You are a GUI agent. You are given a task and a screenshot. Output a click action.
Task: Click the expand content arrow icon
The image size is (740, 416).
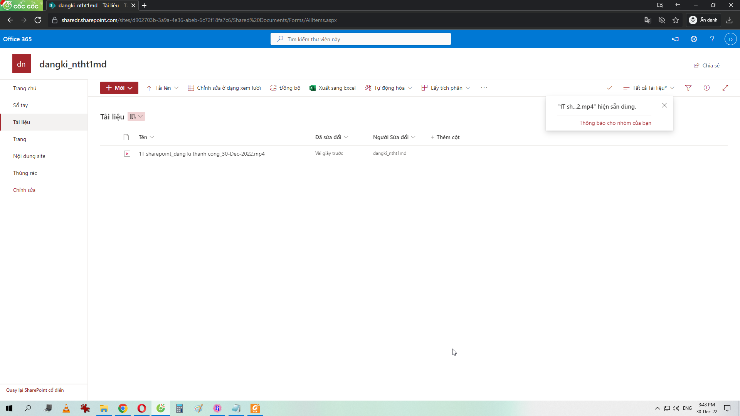coord(725,88)
